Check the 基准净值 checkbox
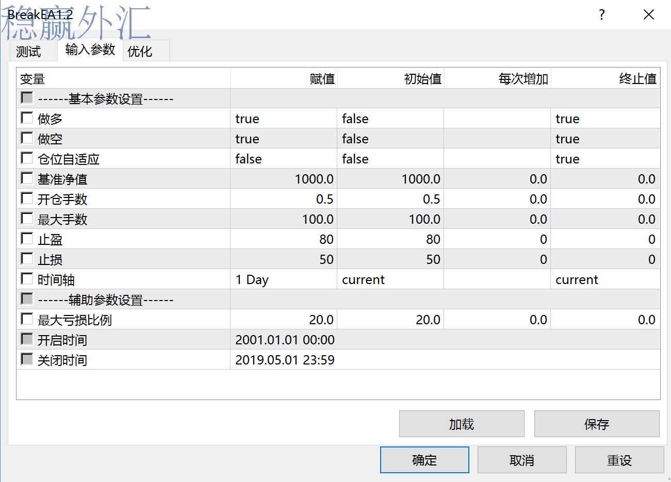This screenshot has height=482, width=671. click(27, 178)
